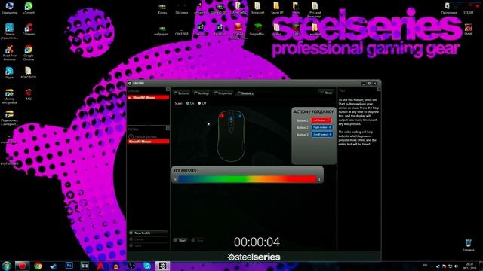The width and height of the screenshot is (483, 271).
Task: Open the Мастер настройки desktop icon
Action: (9, 96)
